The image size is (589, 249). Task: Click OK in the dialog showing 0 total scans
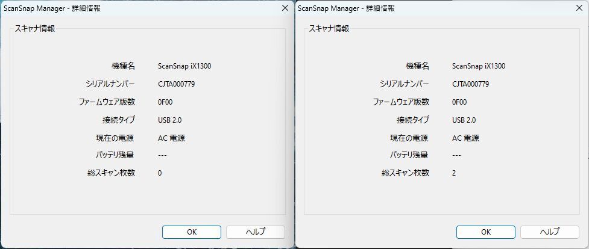(191, 232)
